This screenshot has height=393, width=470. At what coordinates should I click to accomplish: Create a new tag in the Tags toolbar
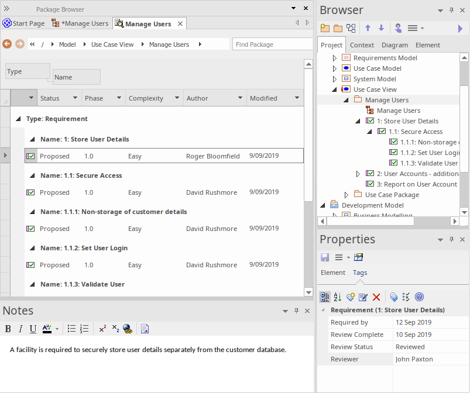point(350,297)
